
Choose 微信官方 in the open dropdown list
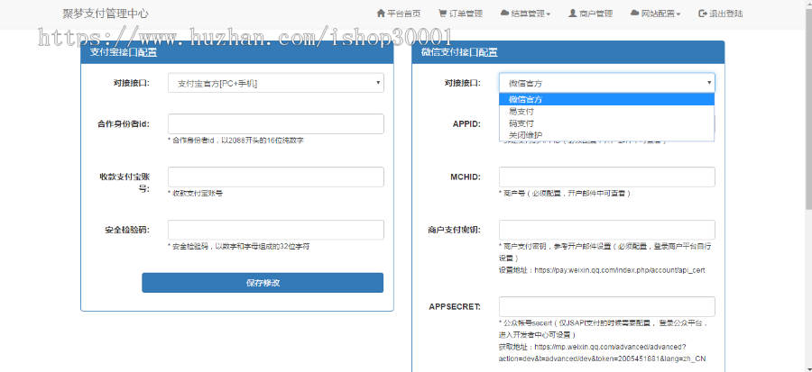click(x=607, y=99)
